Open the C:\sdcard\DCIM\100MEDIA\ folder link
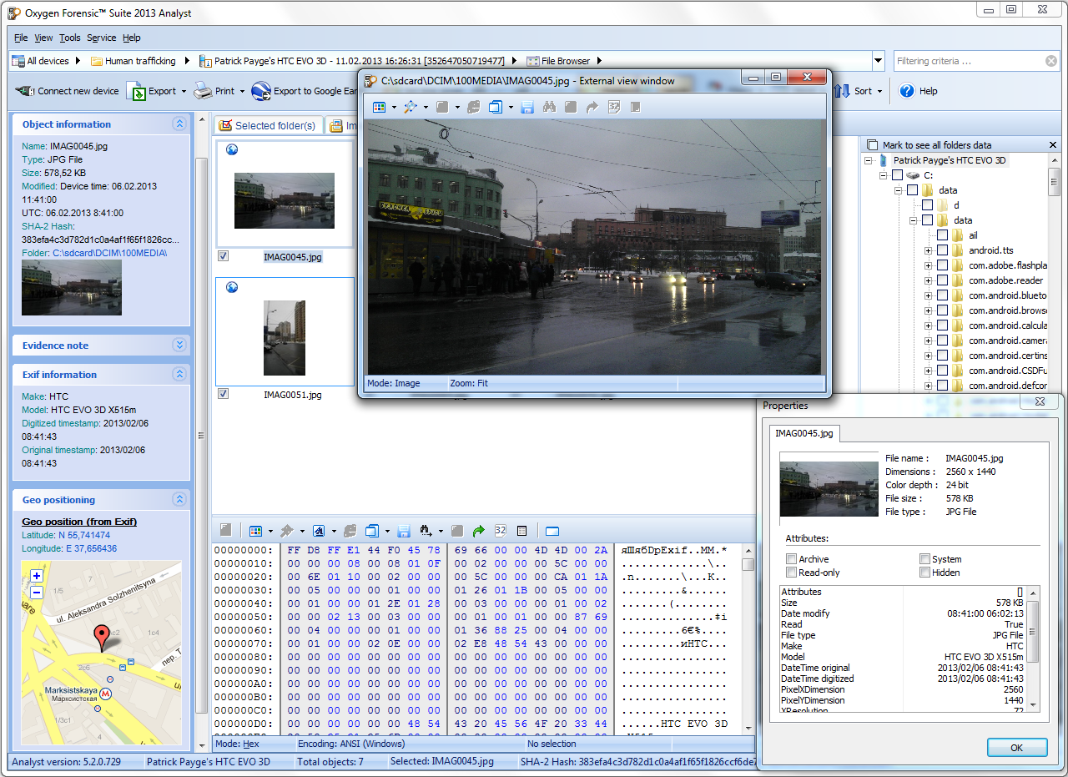Viewport: 1068px width, 777px height. coord(109,252)
